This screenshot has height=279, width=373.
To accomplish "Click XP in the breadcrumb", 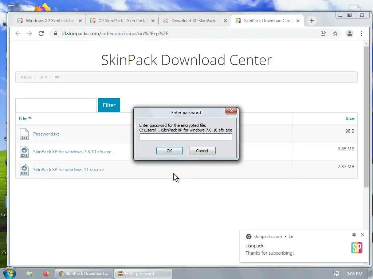I will [57, 77].
